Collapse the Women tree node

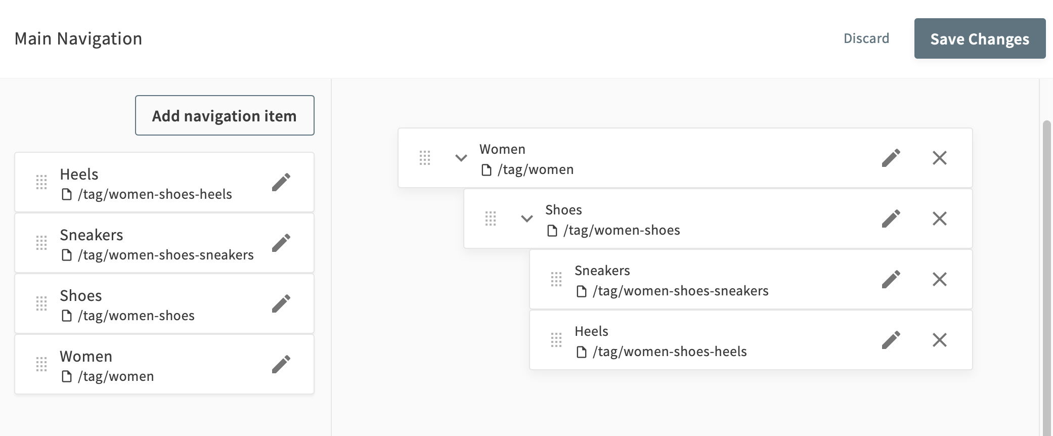pyautogui.click(x=461, y=158)
